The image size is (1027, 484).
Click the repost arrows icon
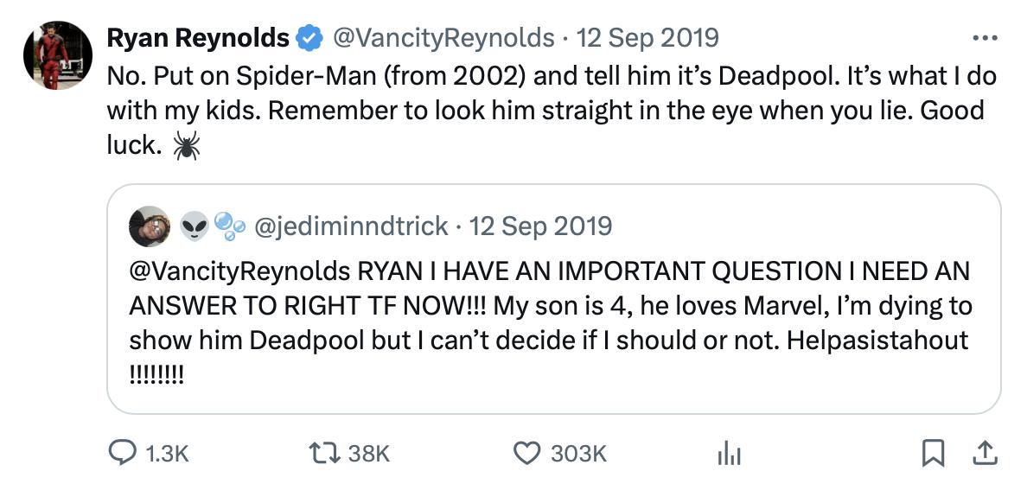point(322,452)
